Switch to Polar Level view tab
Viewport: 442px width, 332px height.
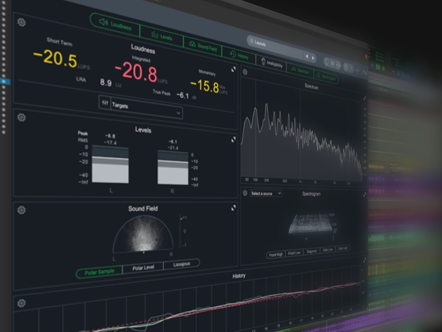click(143, 268)
